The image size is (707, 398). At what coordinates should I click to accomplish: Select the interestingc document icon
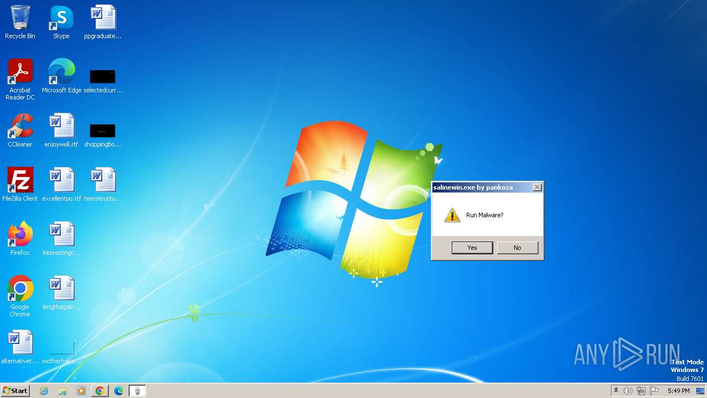click(x=61, y=239)
